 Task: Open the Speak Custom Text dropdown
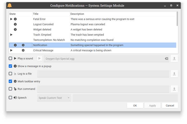click(x=54, y=98)
